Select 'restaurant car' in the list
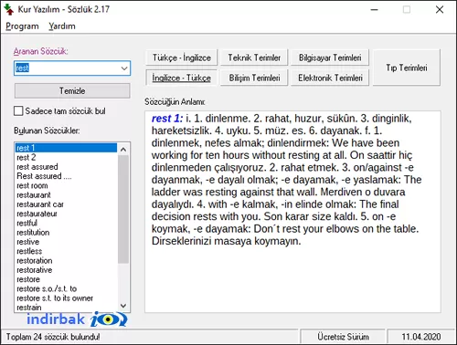This screenshot has height=345, width=457. [x=66, y=204]
